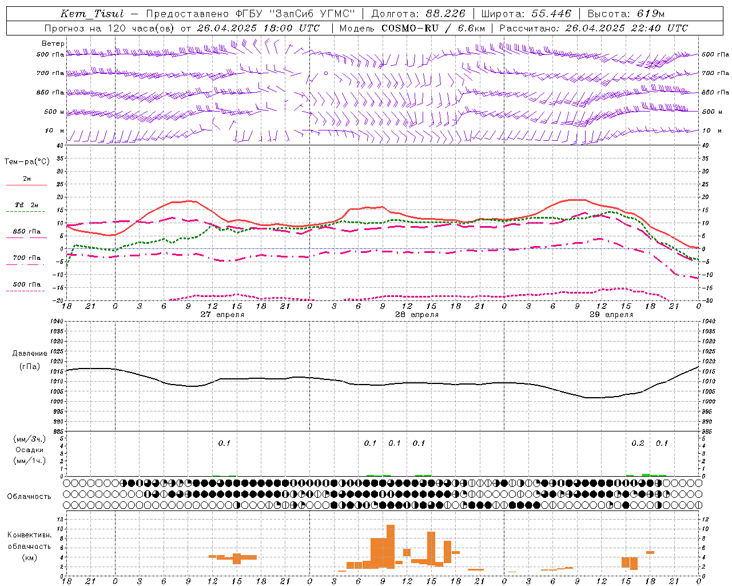Click the provider text ФГБУ "ЗапСиб УГМС"
This screenshot has height=586, width=732.
[x=295, y=14]
